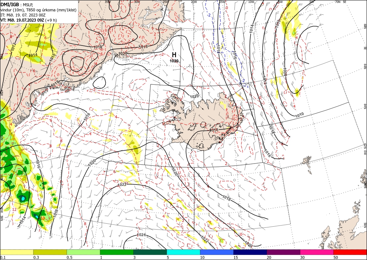Viewport: 367px width, 260px height.
Task: Click the 20W longitude label
Action: pyautogui.click(x=194, y=2)
